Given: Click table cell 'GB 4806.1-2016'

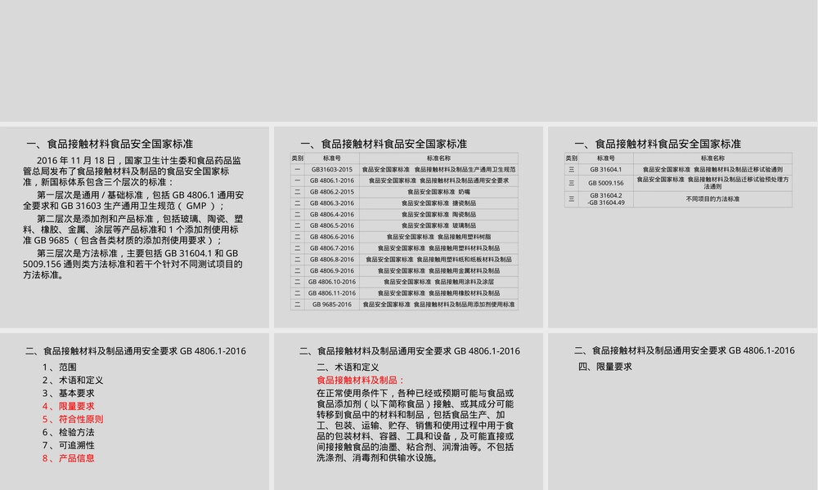Looking at the screenshot, I should pos(332,180).
